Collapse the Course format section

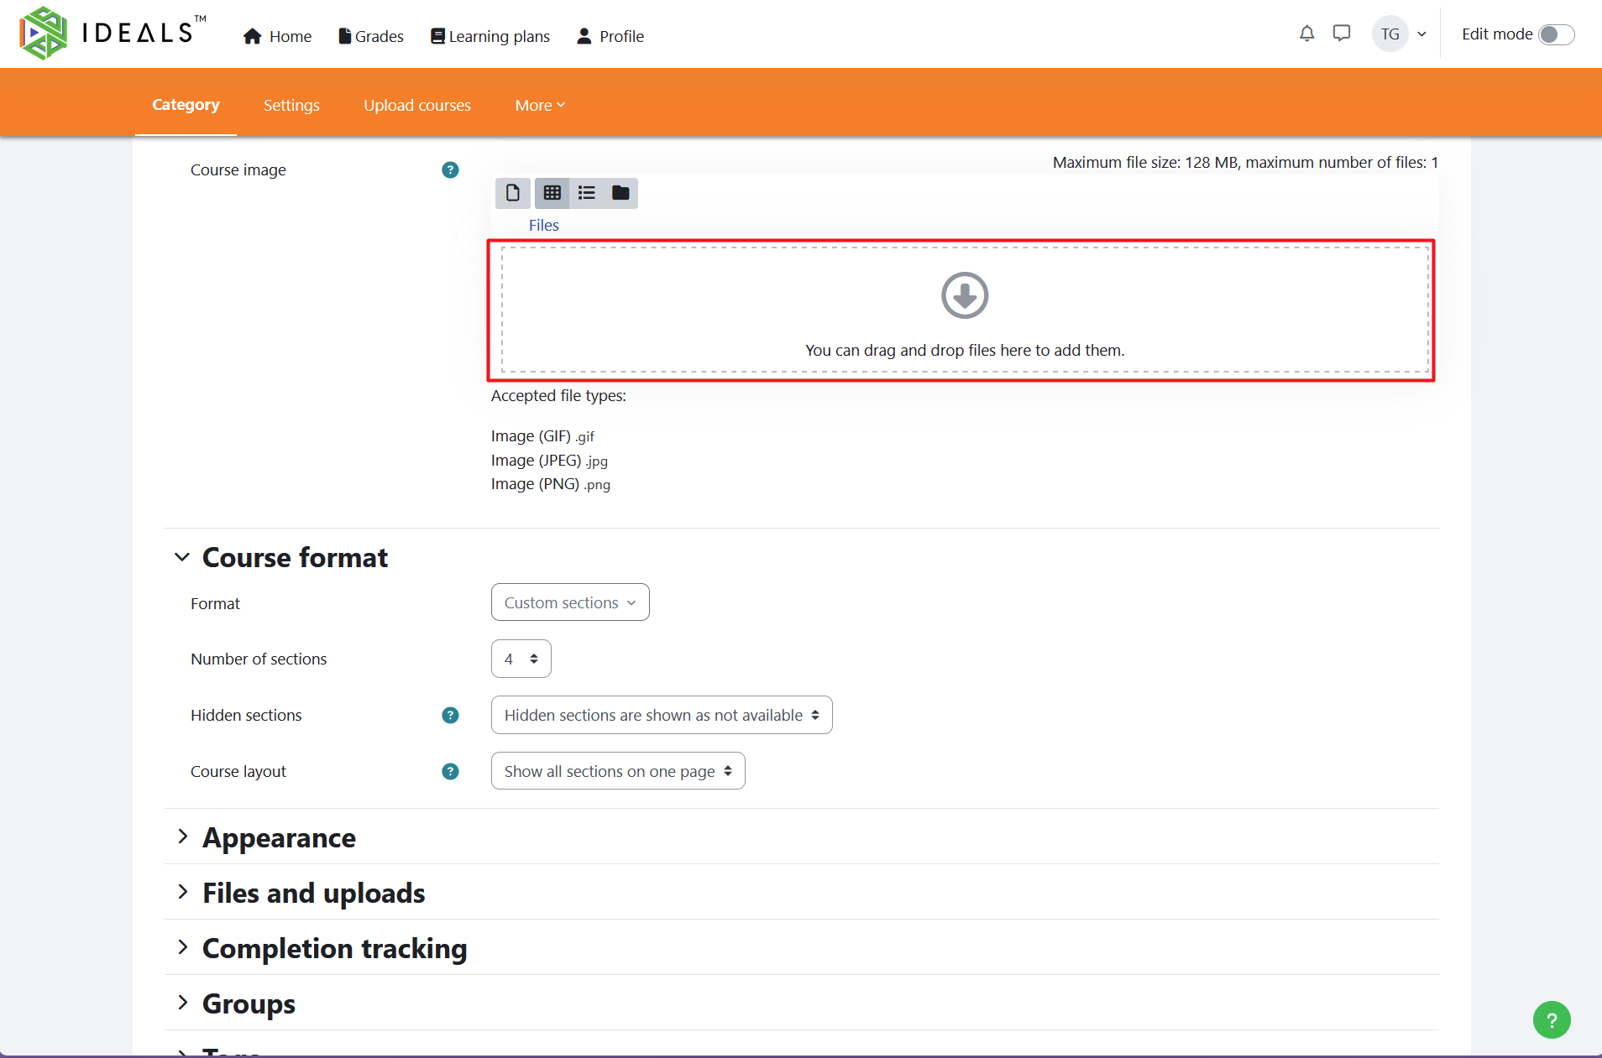tap(182, 557)
